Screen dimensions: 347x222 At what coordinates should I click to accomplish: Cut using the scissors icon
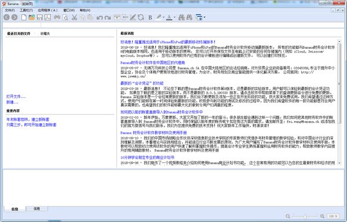pyautogui.click(x=74, y=17)
